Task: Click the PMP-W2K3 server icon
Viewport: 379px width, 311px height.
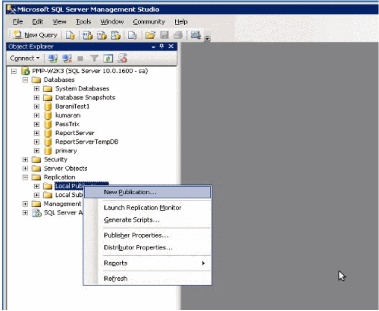Action: click(x=26, y=71)
